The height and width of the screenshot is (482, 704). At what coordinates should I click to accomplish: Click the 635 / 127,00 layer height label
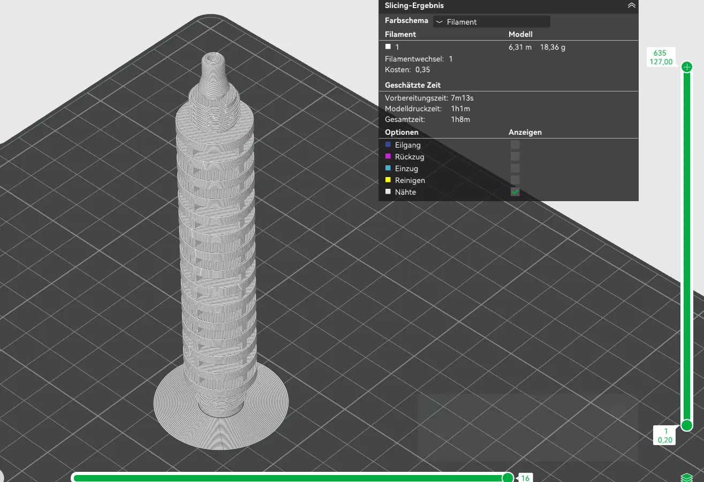(661, 57)
